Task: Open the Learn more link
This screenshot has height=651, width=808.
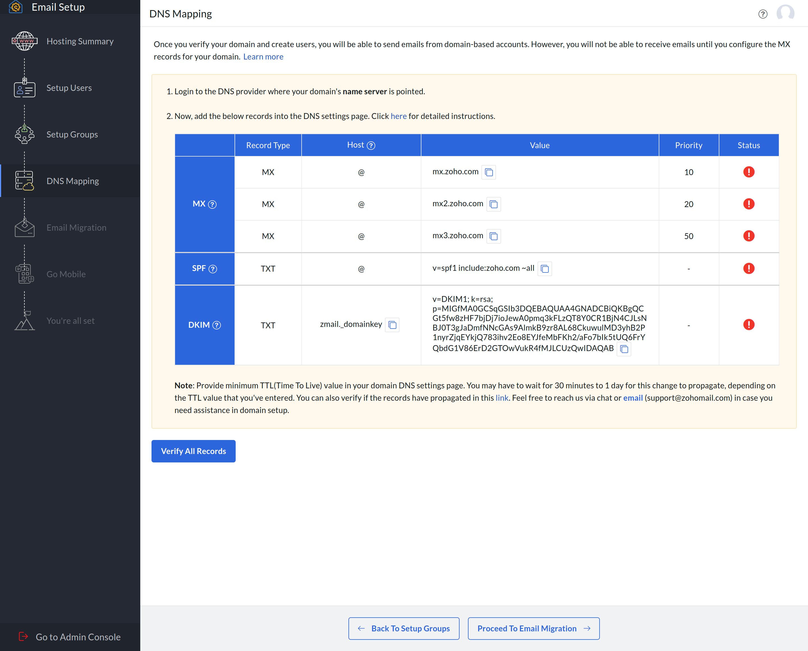Action: 263,57
